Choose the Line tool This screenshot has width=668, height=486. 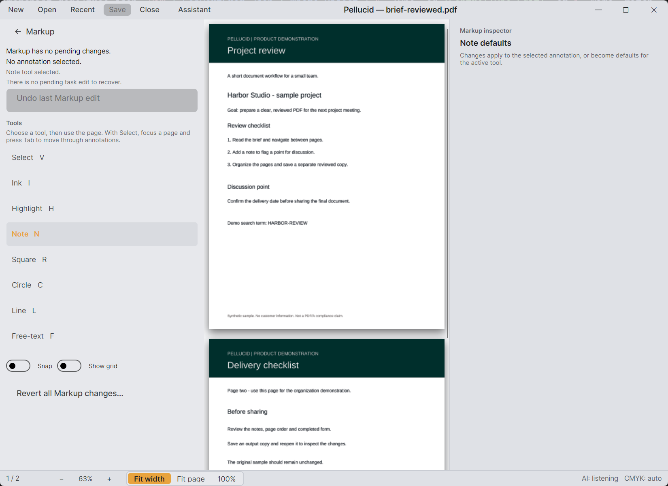102,311
